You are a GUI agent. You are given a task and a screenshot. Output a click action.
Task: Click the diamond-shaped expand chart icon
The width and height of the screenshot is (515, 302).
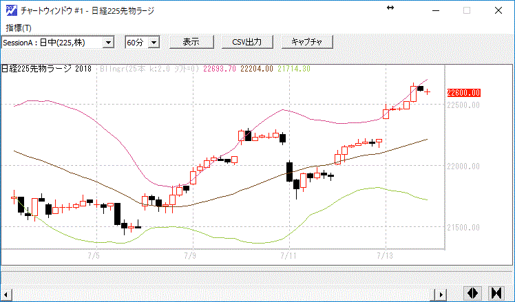tap(472, 293)
